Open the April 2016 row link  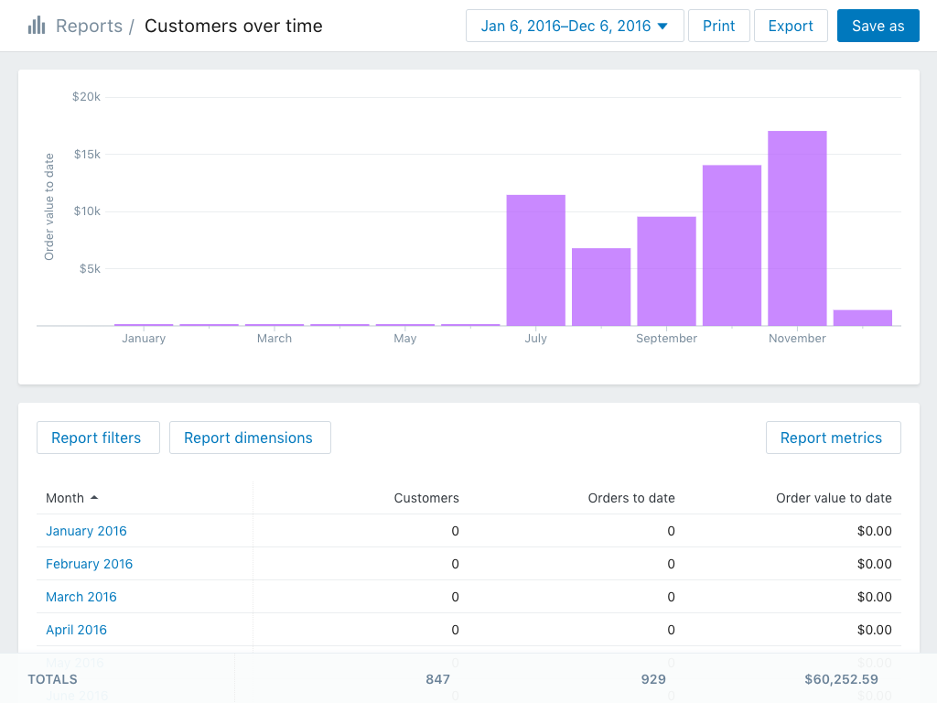point(76,630)
